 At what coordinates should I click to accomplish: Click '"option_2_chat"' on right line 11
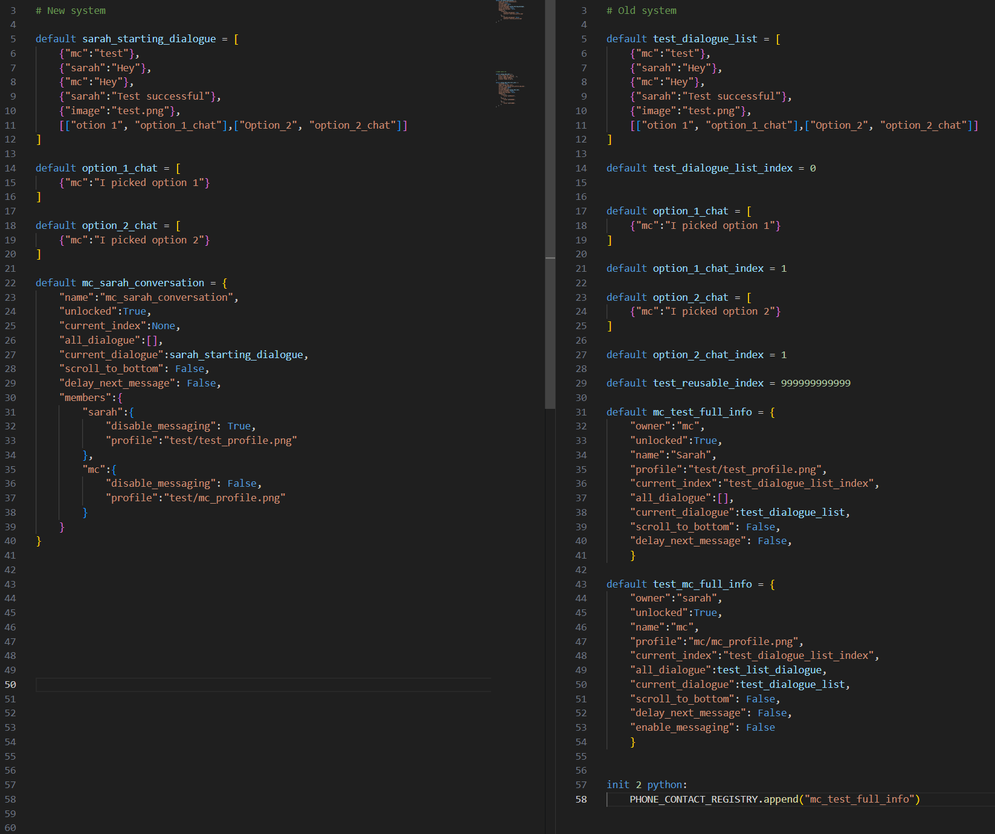click(x=924, y=125)
